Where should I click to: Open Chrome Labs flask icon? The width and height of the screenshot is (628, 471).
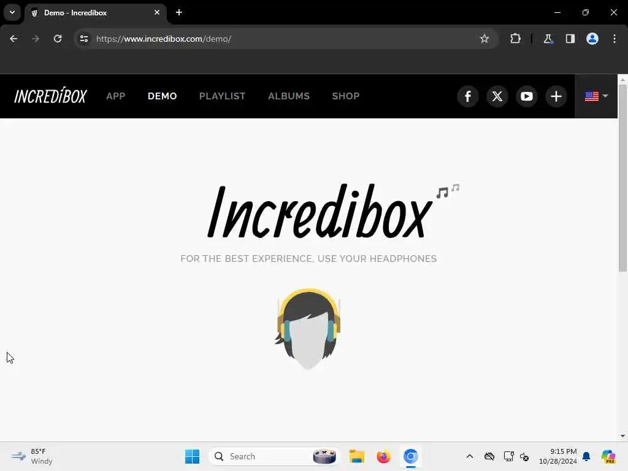click(548, 39)
